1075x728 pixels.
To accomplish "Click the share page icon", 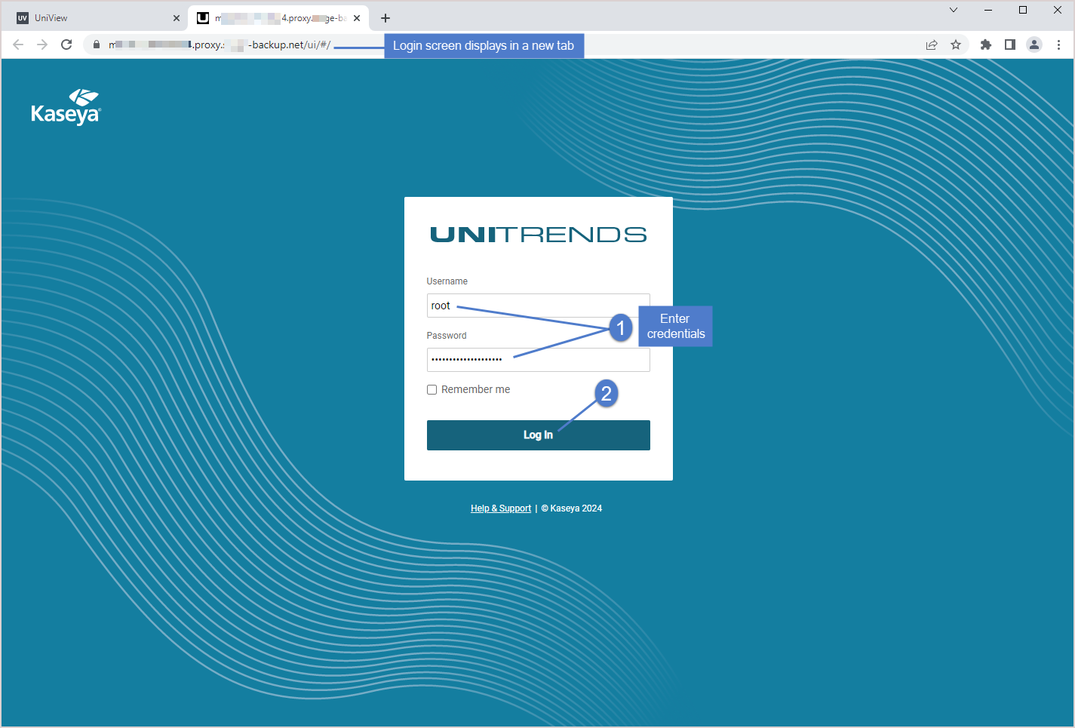I will [x=932, y=45].
